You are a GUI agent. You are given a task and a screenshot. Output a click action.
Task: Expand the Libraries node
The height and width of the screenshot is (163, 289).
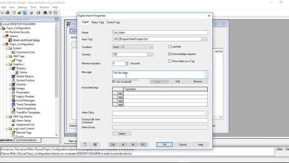(x=10, y=85)
